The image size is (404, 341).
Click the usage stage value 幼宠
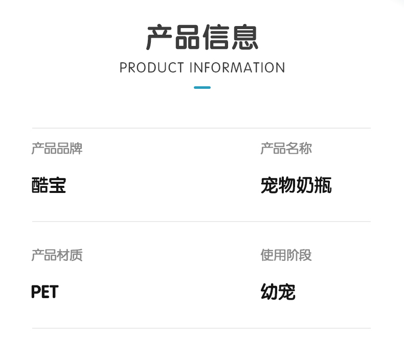coord(278,292)
